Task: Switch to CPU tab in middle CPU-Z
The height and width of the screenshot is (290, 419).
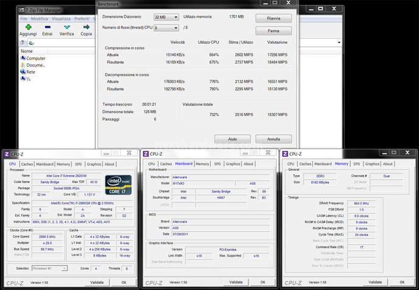Action: [x=152, y=164]
